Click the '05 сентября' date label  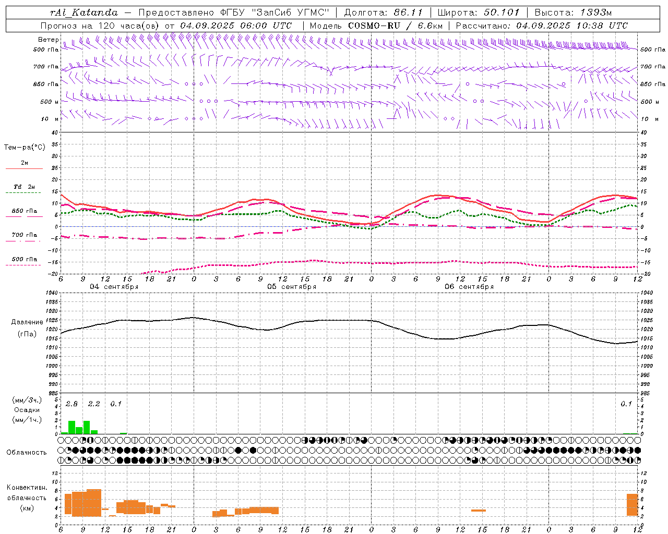click(x=292, y=287)
